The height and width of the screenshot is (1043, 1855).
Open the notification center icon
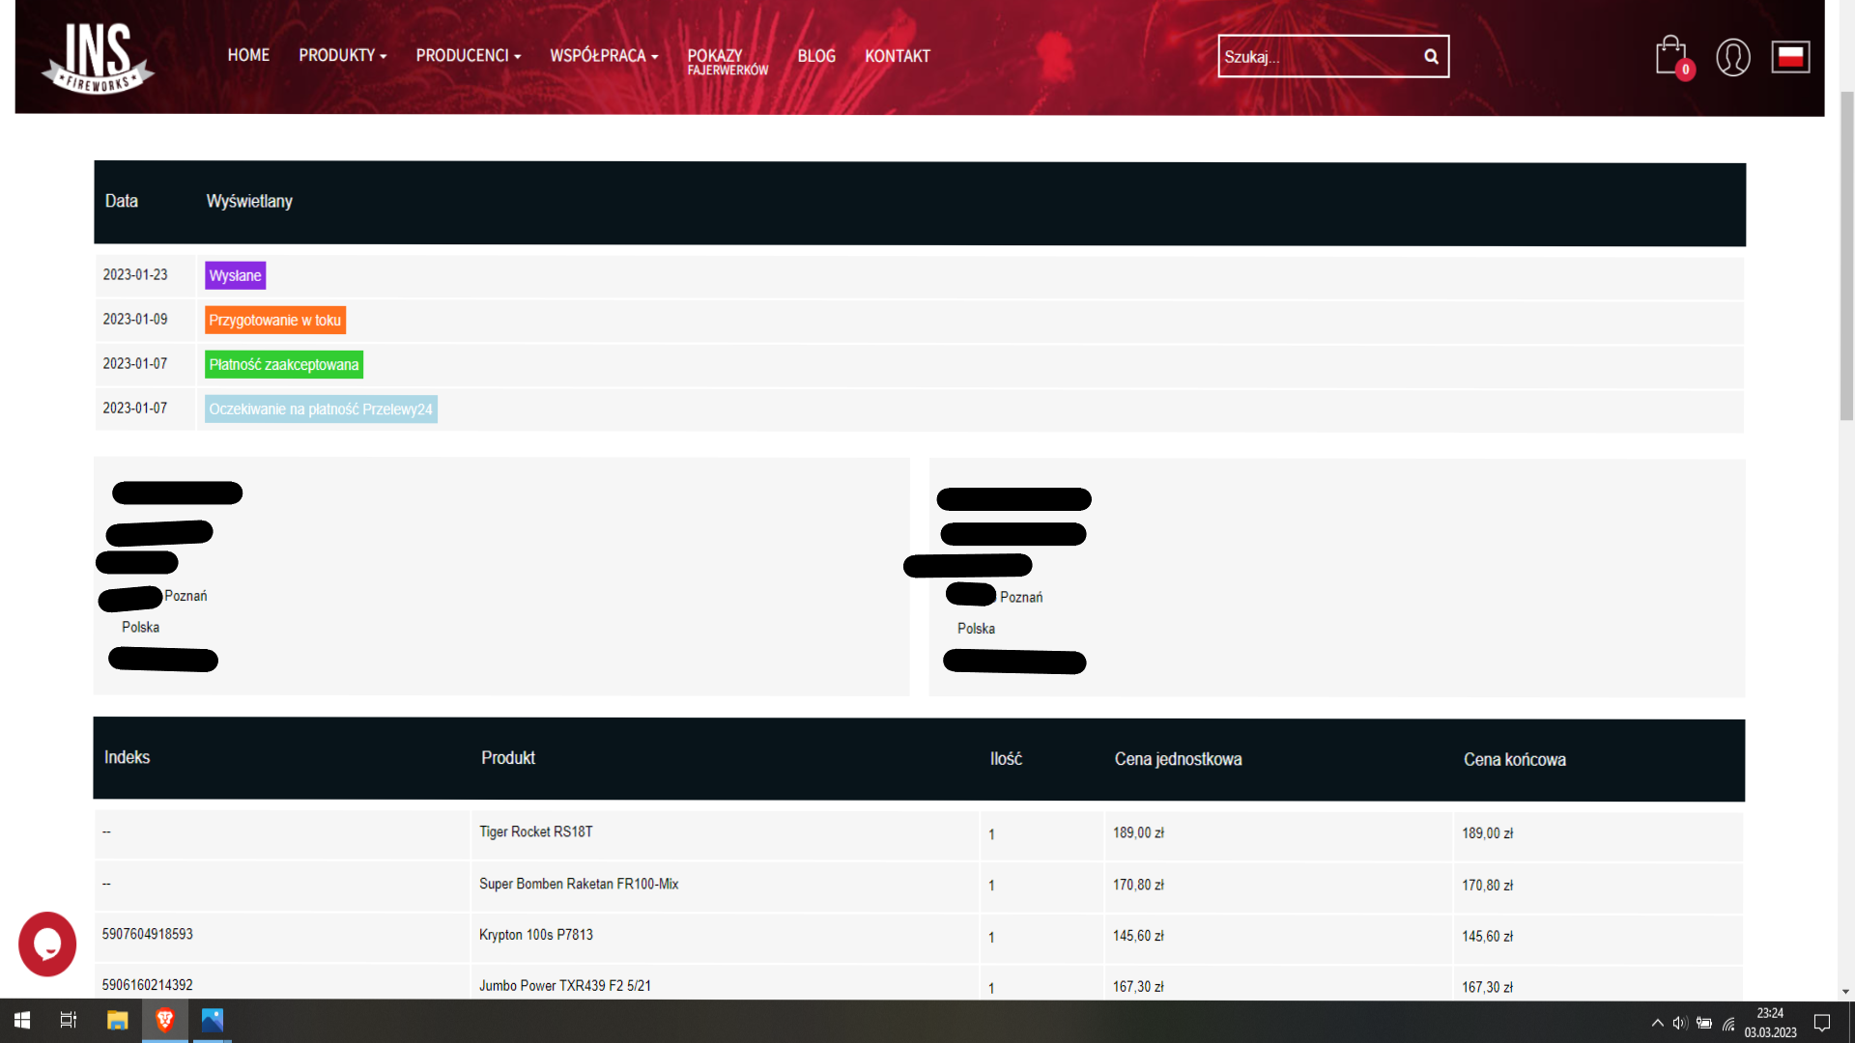tap(1822, 1023)
